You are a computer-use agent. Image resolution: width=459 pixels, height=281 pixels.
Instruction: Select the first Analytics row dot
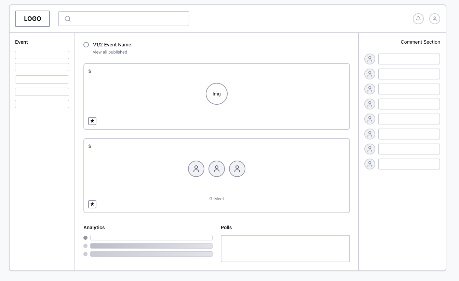coord(85,238)
